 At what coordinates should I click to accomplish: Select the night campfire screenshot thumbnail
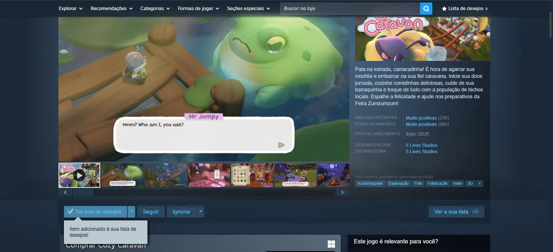334,175
